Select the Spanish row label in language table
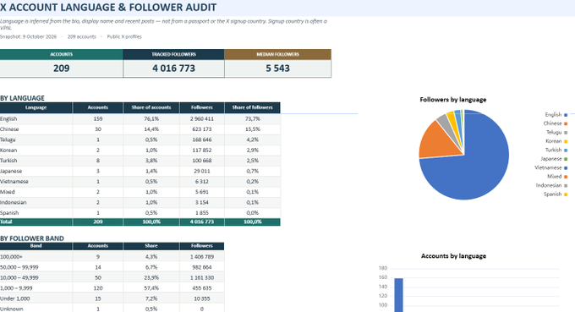This screenshot has height=312, width=575. (9, 213)
